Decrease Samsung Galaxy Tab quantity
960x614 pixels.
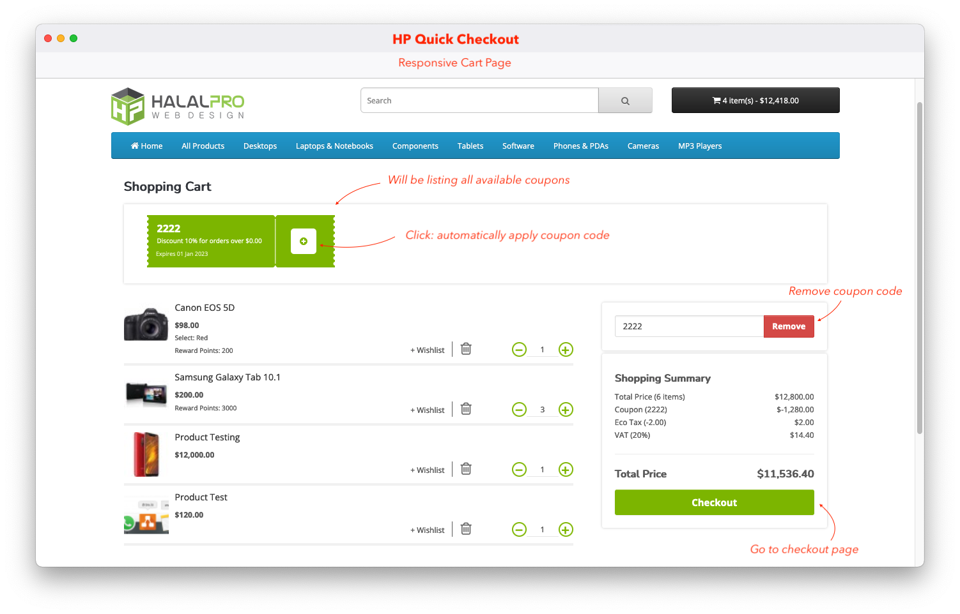click(x=519, y=410)
